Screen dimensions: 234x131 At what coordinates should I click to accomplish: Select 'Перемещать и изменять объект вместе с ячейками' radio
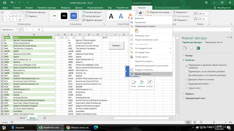(x=186, y=66)
